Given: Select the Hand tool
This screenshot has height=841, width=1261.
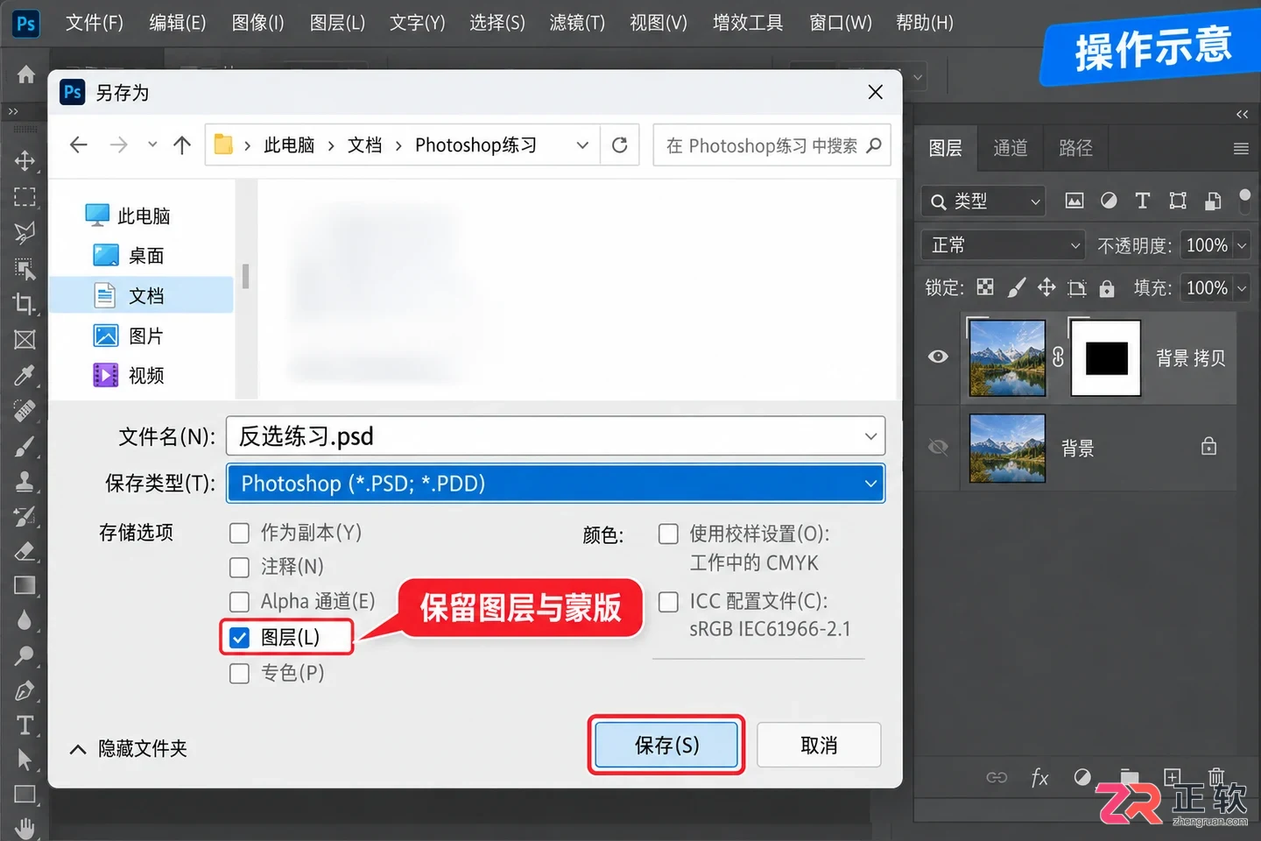Looking at the screenshot, I should tap(25, 827).
